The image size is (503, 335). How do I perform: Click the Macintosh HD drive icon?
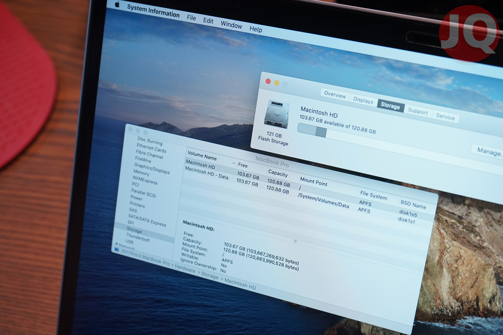[x=276, y=113]
